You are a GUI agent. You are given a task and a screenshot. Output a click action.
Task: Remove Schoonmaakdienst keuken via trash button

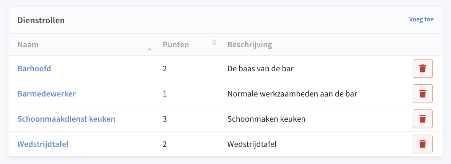pyautogui.click(x=422, y=119)
